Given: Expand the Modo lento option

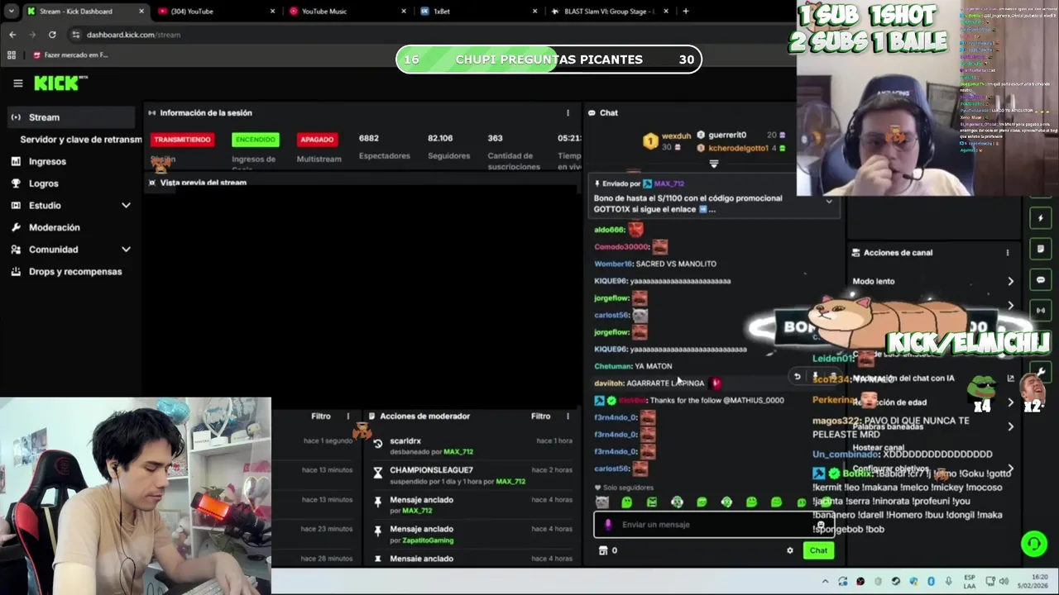Looking at the screenshot, I should coord(1010,282).
